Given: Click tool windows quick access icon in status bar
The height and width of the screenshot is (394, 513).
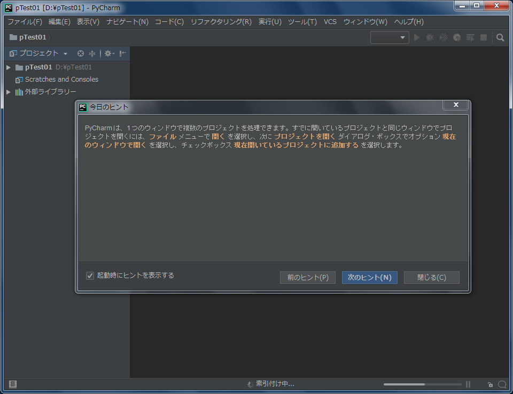Looking at the screenshot, I should (x=13, y=384).
